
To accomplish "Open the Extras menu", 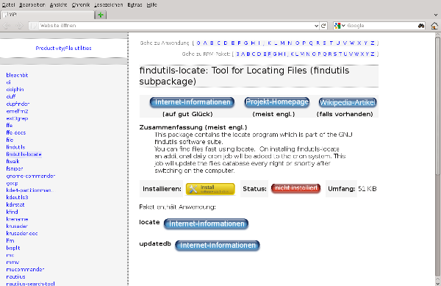I will click(x=135, y=5).
